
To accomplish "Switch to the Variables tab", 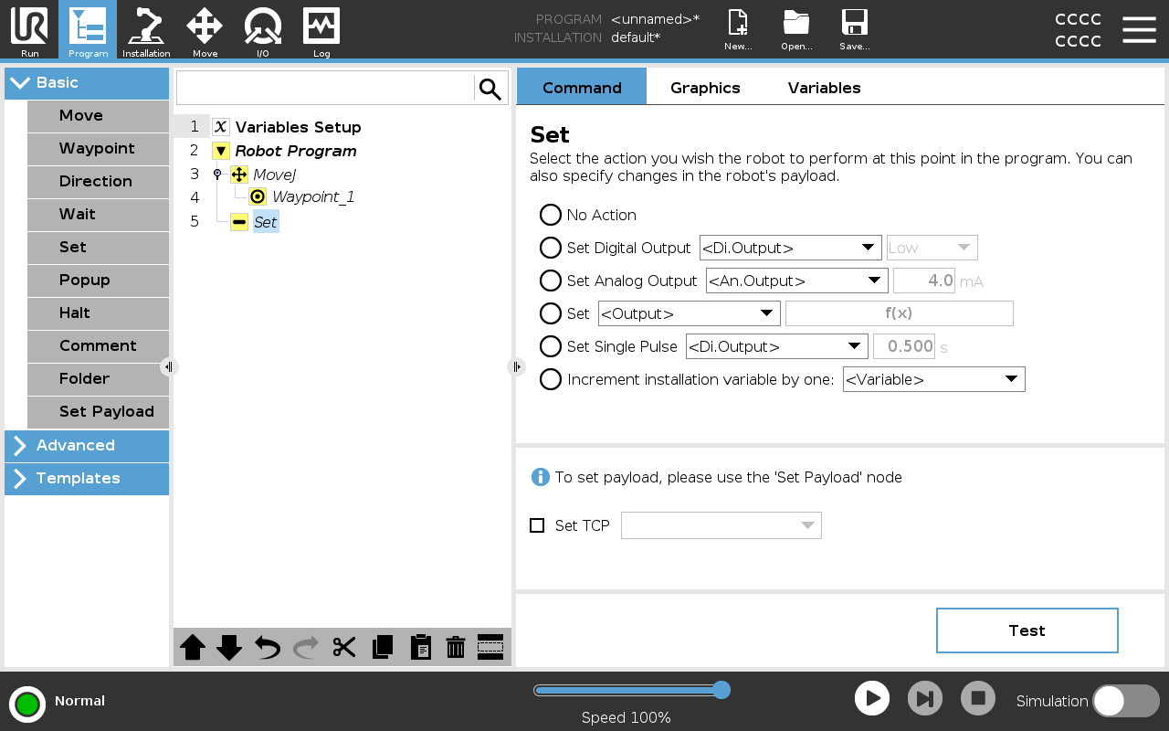I will pos(824,88).
